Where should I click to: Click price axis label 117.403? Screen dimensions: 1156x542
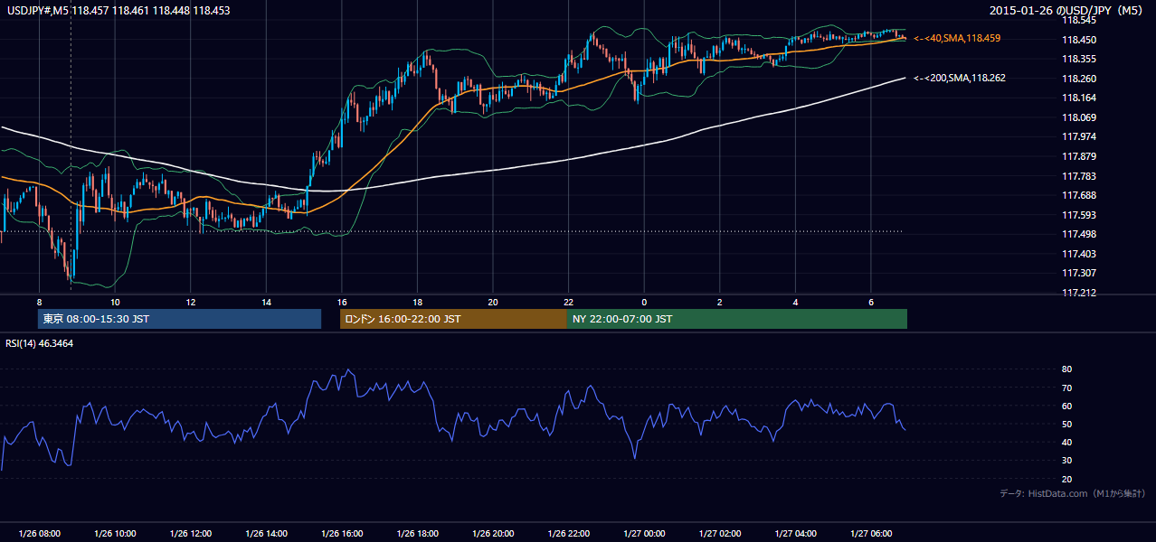click(x=1078, y=254)
